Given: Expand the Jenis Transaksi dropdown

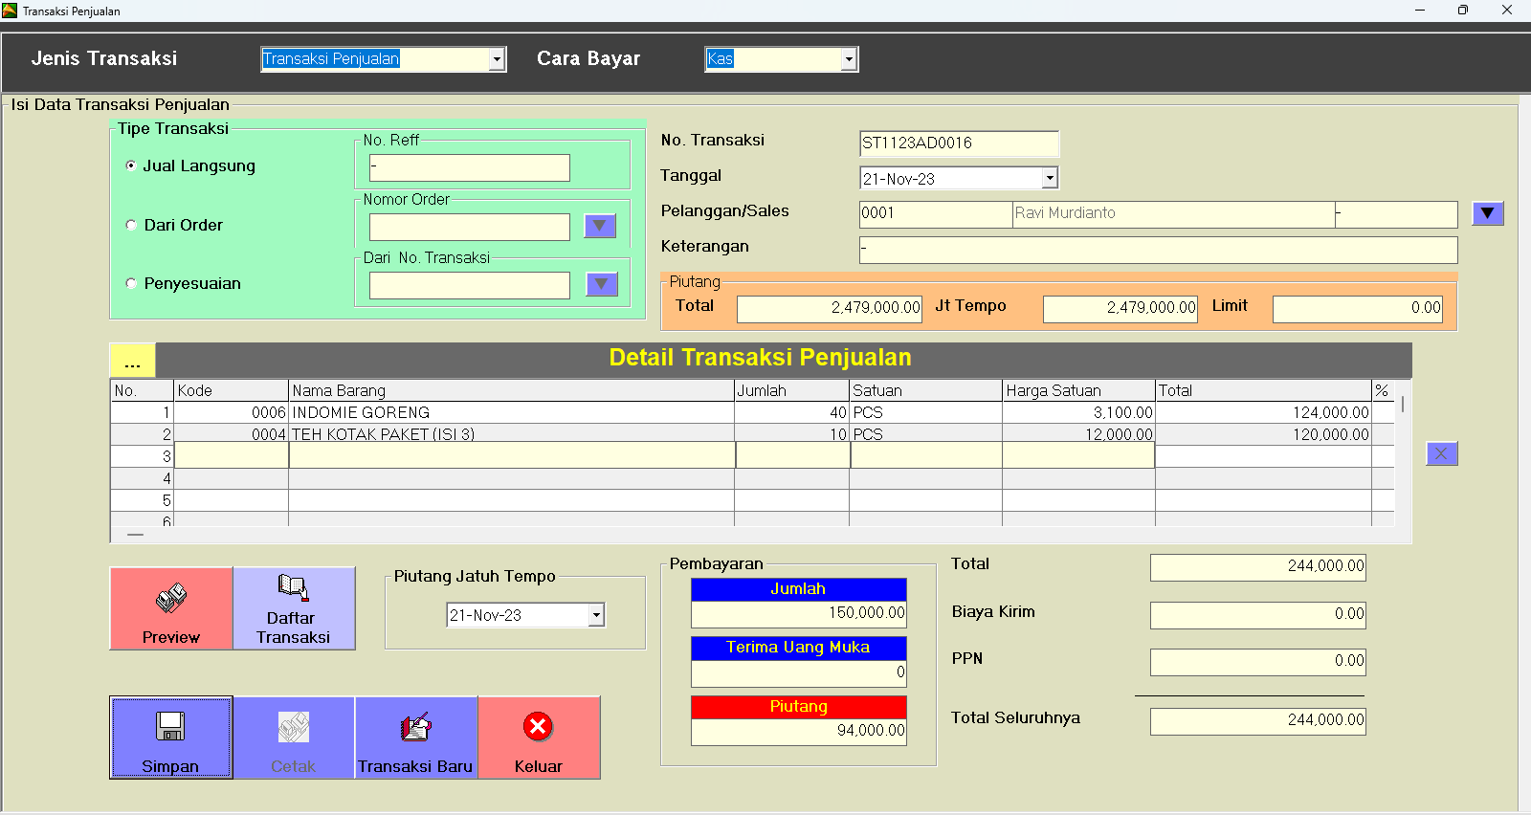Looking at the screenshot, I should pyautogui.click(x=497, y=59).
